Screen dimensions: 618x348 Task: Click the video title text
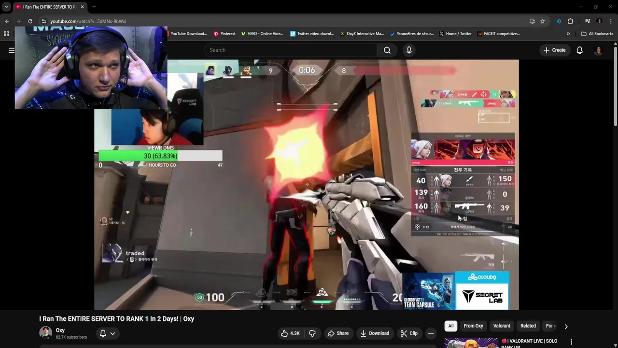(117, 319)
